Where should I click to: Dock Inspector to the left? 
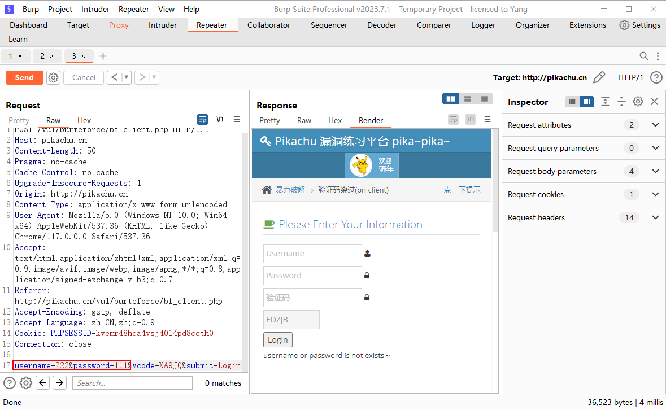pyautogui.click(x=572, y=102)
